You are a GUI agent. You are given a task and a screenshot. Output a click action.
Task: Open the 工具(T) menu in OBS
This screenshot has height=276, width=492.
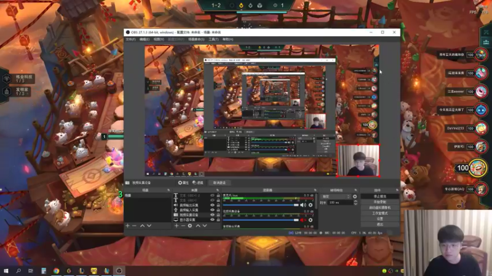click(x=213, y=39)
